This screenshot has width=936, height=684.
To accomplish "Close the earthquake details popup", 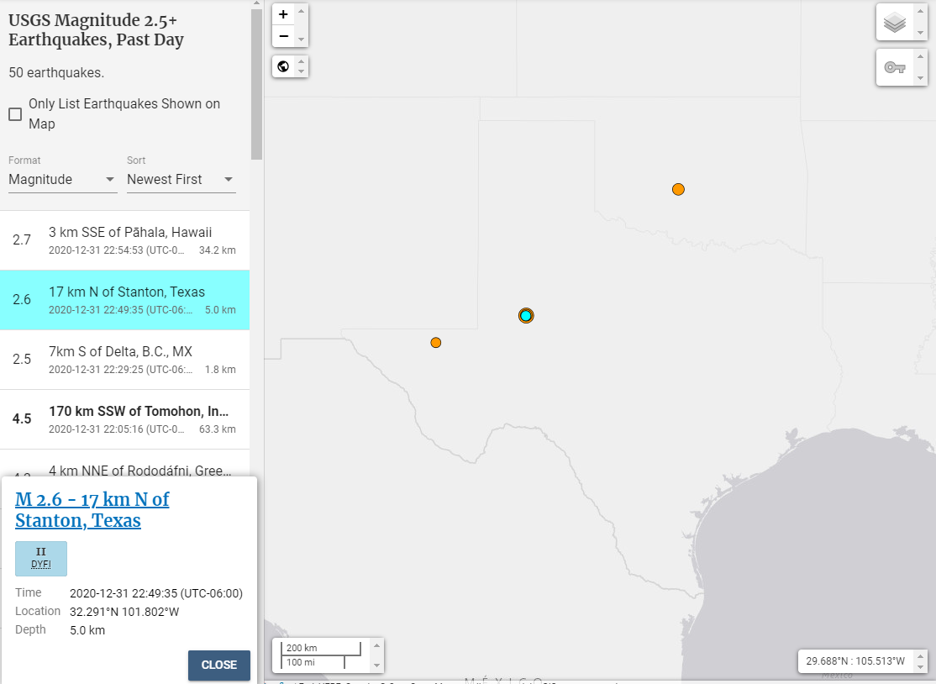I will pyautogui.click(x=219, y=665).
